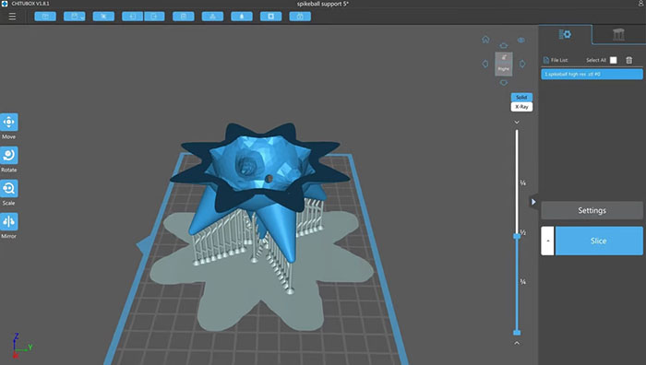Screen dimensions: 646x365
Task: Select the Rotate tool
Action: [x=8, y=155]
